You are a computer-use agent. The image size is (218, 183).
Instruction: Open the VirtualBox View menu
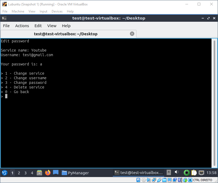(32, 11)
